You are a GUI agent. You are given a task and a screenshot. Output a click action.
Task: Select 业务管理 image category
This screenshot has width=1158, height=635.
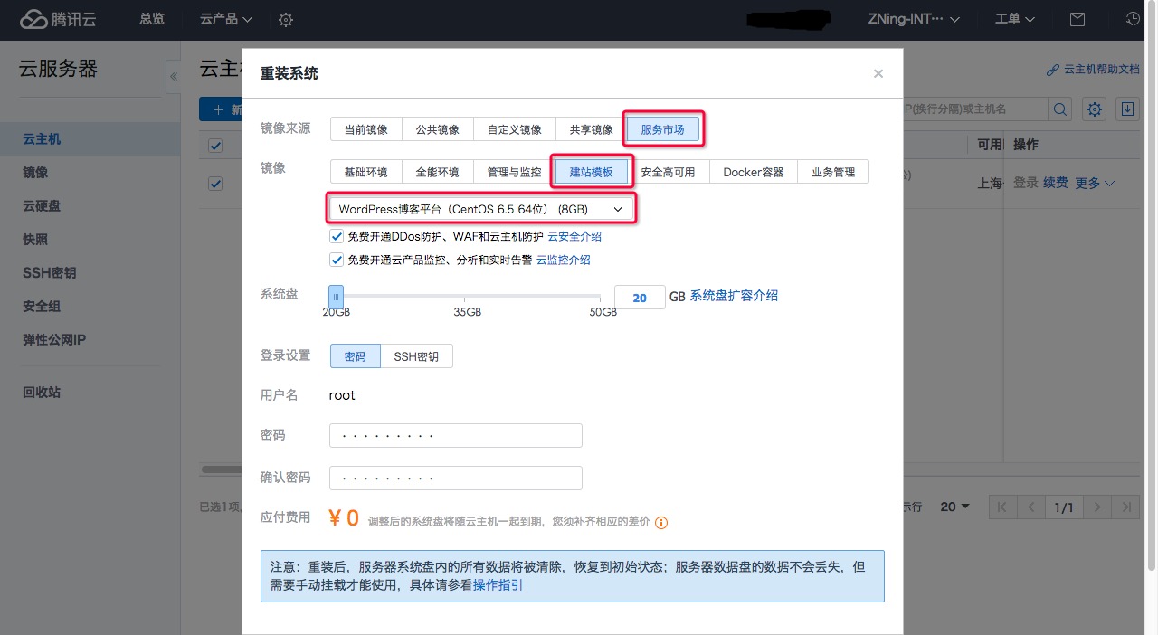pyautogui.click(x=833, y=172)
